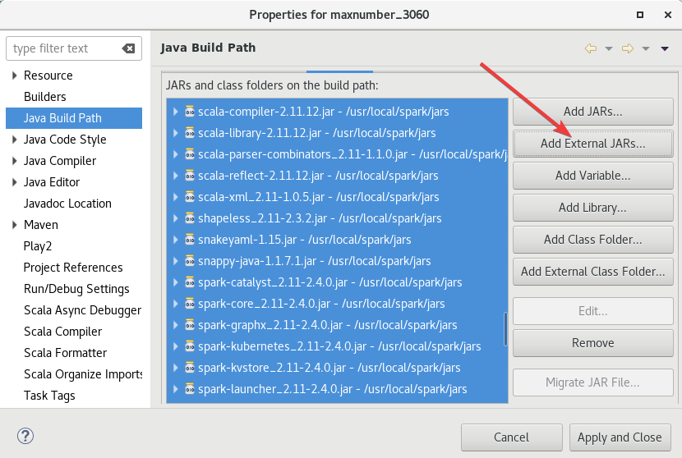This screenshot has height=458, width=682.
Task: Click the Add Variable... button
Action: click(x=592, y=175)
